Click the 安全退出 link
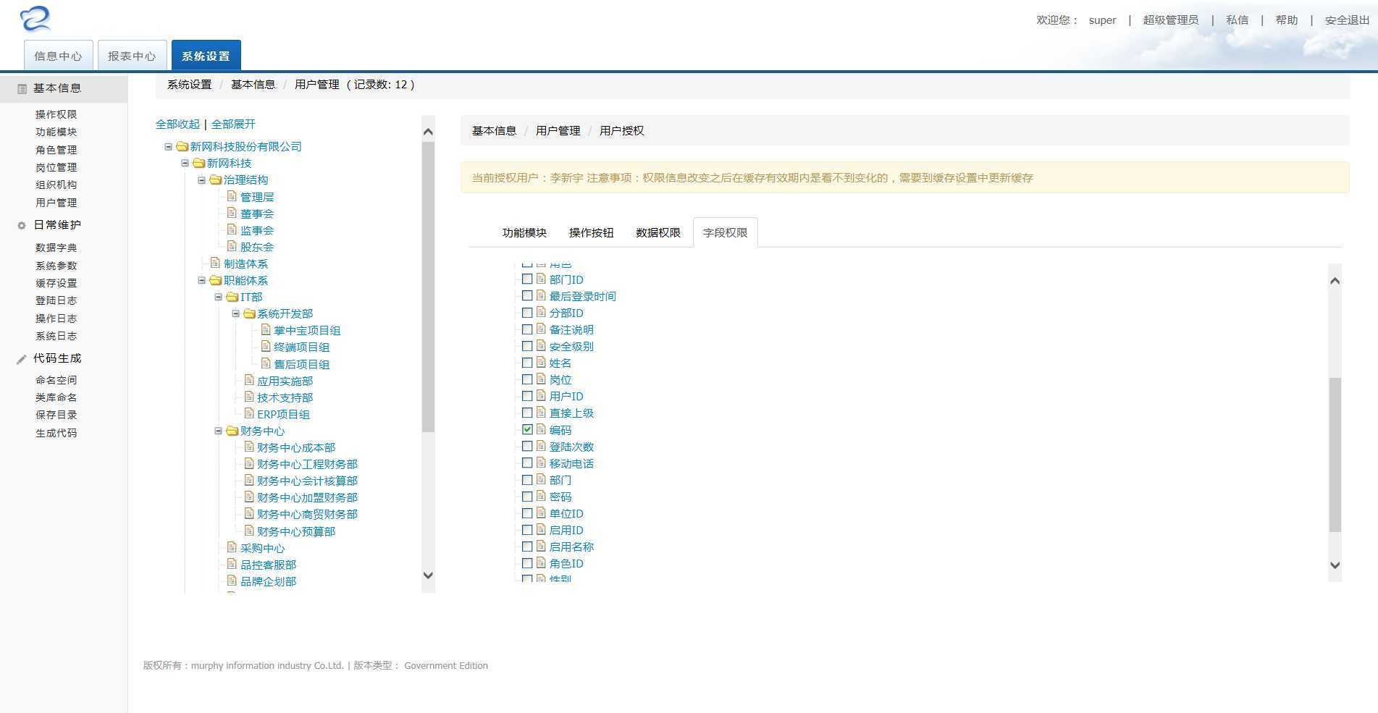 click(1347, 20)
